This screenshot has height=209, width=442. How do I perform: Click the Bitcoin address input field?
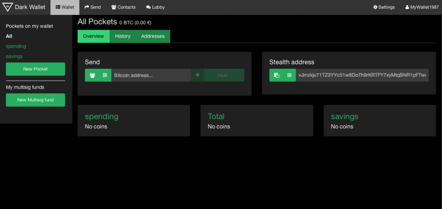pos(151,75)
